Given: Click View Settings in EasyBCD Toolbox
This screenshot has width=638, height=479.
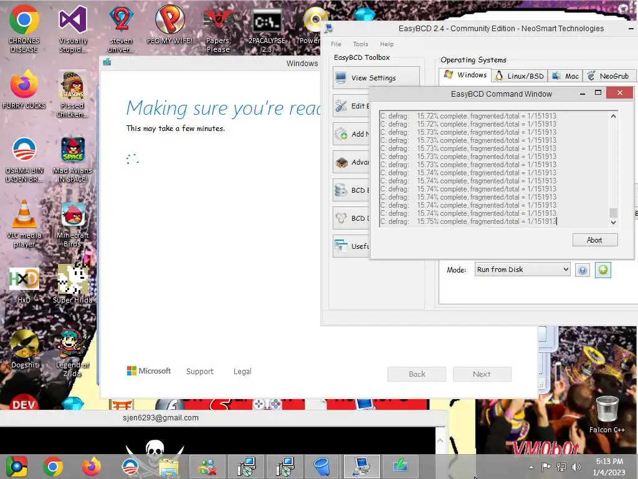Looking at the screenshot, I should click(376, 78).
